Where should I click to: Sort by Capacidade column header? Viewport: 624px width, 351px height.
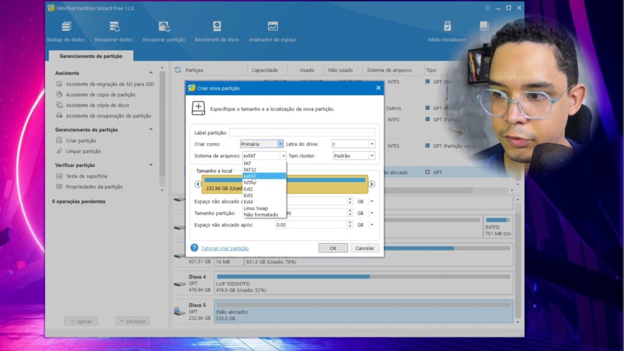[264, 70]
